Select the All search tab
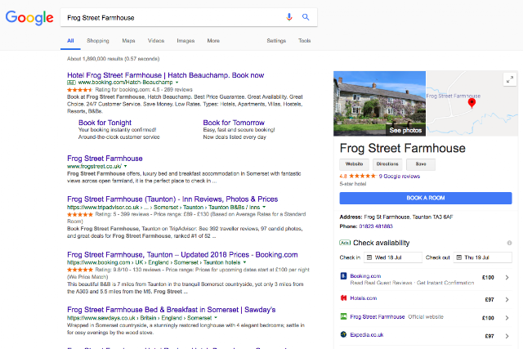This screenshot has height=349, width=523. (x=70, y=41)
